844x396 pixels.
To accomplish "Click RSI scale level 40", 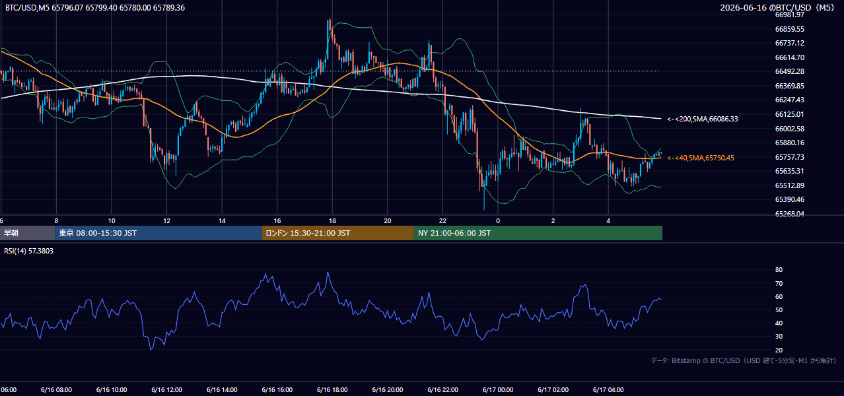I will pyautogui.click(x=779, y=323).
